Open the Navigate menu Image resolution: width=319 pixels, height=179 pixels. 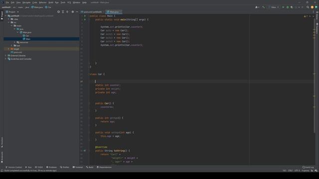[26, 2]
